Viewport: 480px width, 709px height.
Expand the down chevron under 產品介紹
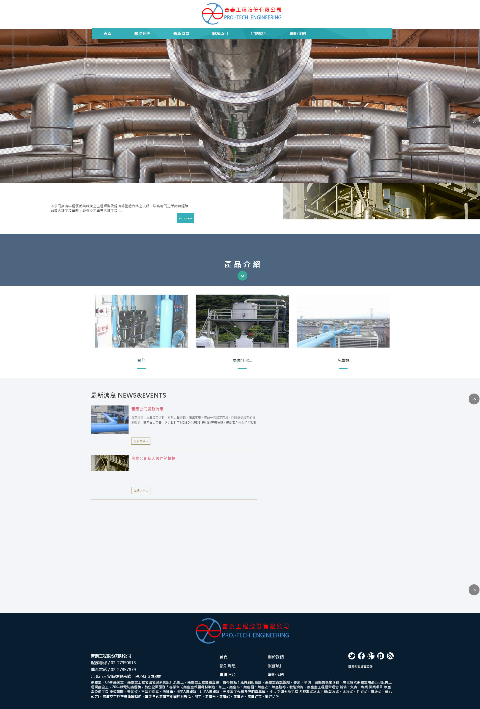(242, 276)
